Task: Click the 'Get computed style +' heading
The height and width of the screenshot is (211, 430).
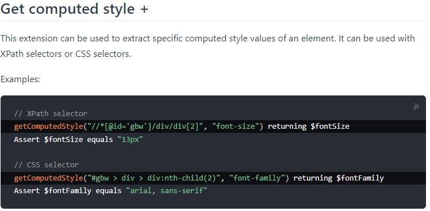Action: 74,9
